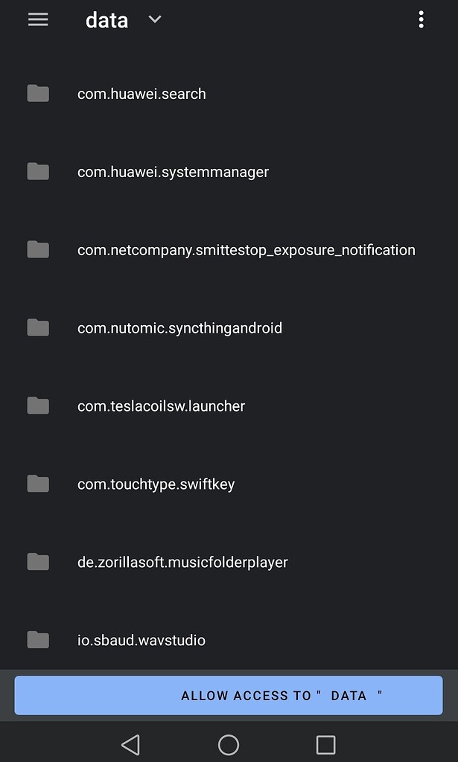Open the com.touchtype.swiftkey folder
The height and width of the screenshot is (762, 458).
pyautogui.click(x=156, y=484)
